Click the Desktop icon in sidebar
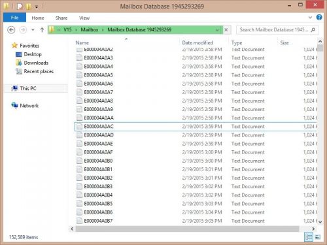Image resolution: width=327 pixels, height=245 pixels. pyautogui.click(x=19, y=54)
